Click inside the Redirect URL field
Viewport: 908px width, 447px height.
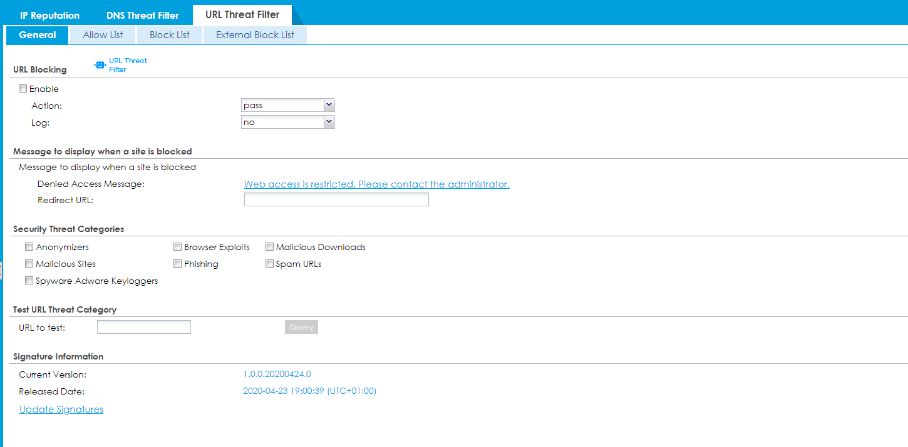pyautogui.click(x=336, y=199)
